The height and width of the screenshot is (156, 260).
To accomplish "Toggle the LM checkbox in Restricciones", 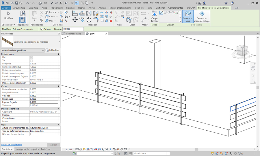I will click(x=31, y=57).
